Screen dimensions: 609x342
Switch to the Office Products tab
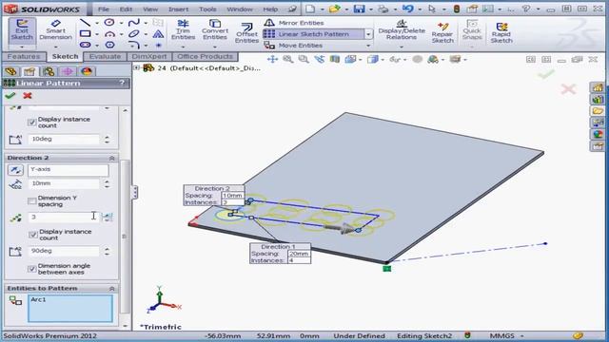click(206, 57)
